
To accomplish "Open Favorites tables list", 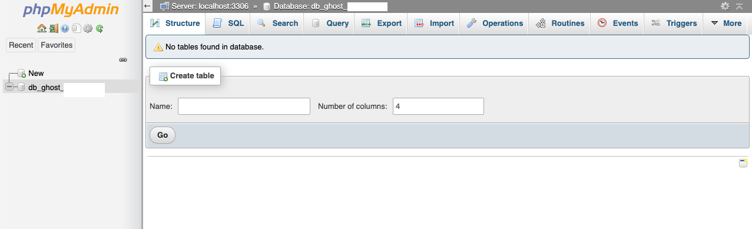I will [57, 45].
